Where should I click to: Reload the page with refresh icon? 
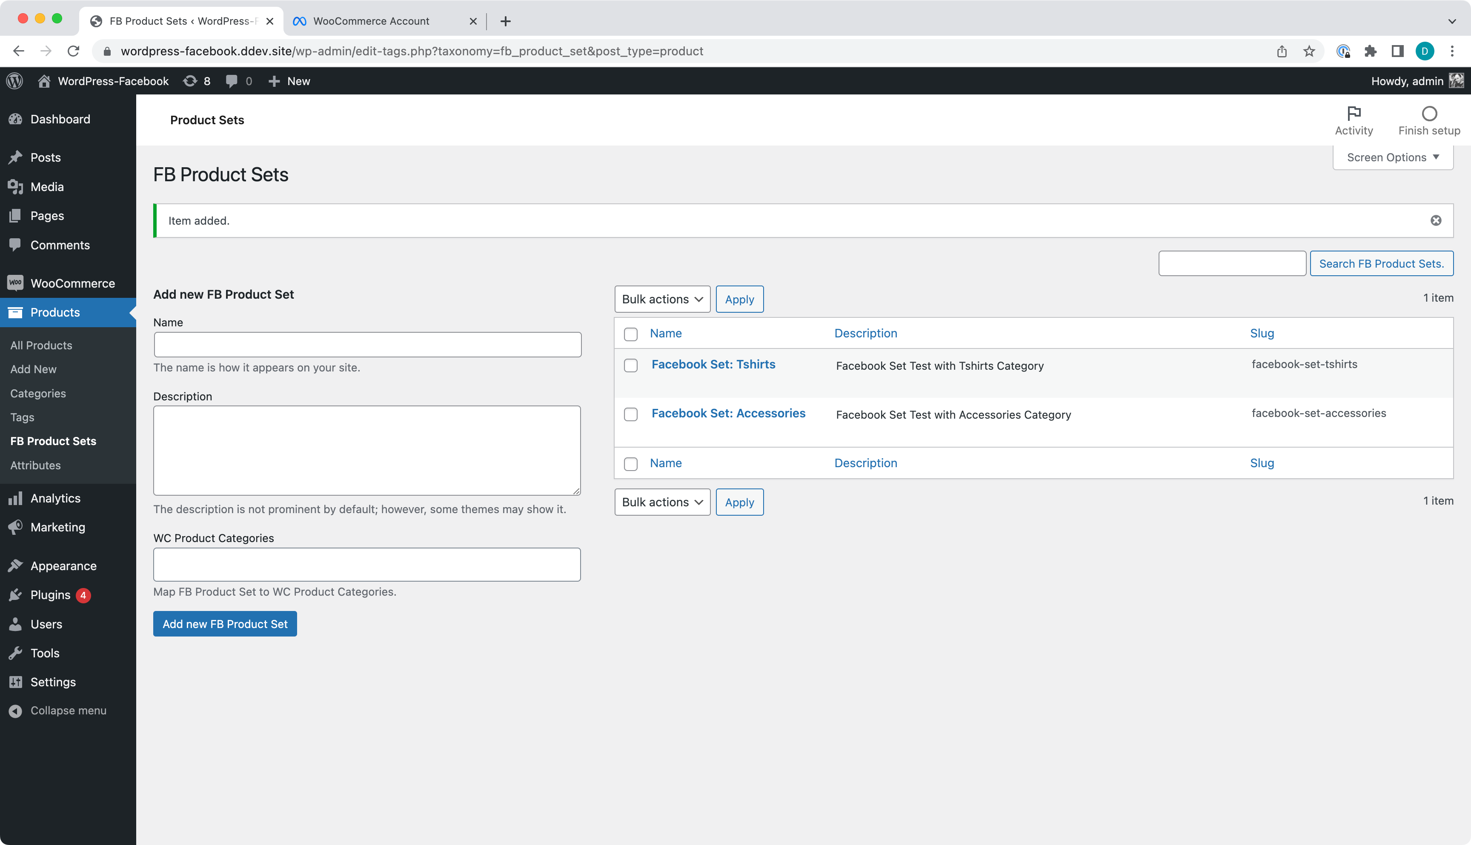pyautogui.click(x=73, y=51)
